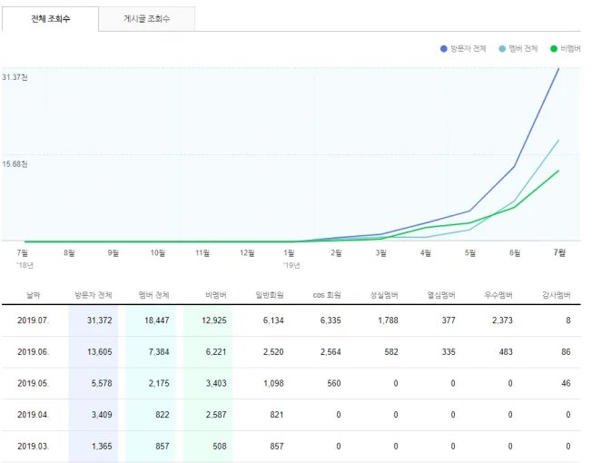This screenshot has height=463, width=592.
Task: Click the 우수멤버 column header
Action: (498, 295)
